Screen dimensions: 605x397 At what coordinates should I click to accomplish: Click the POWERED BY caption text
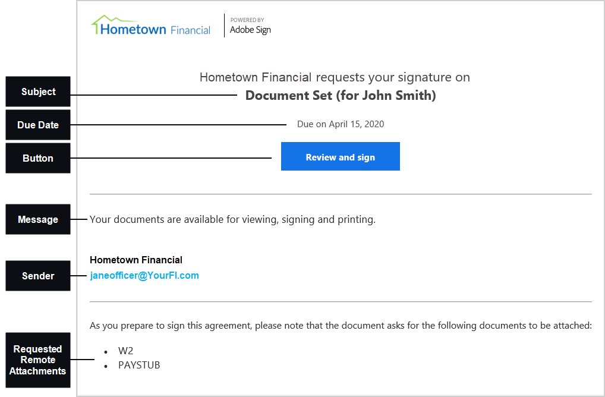(x=247, y=20)
